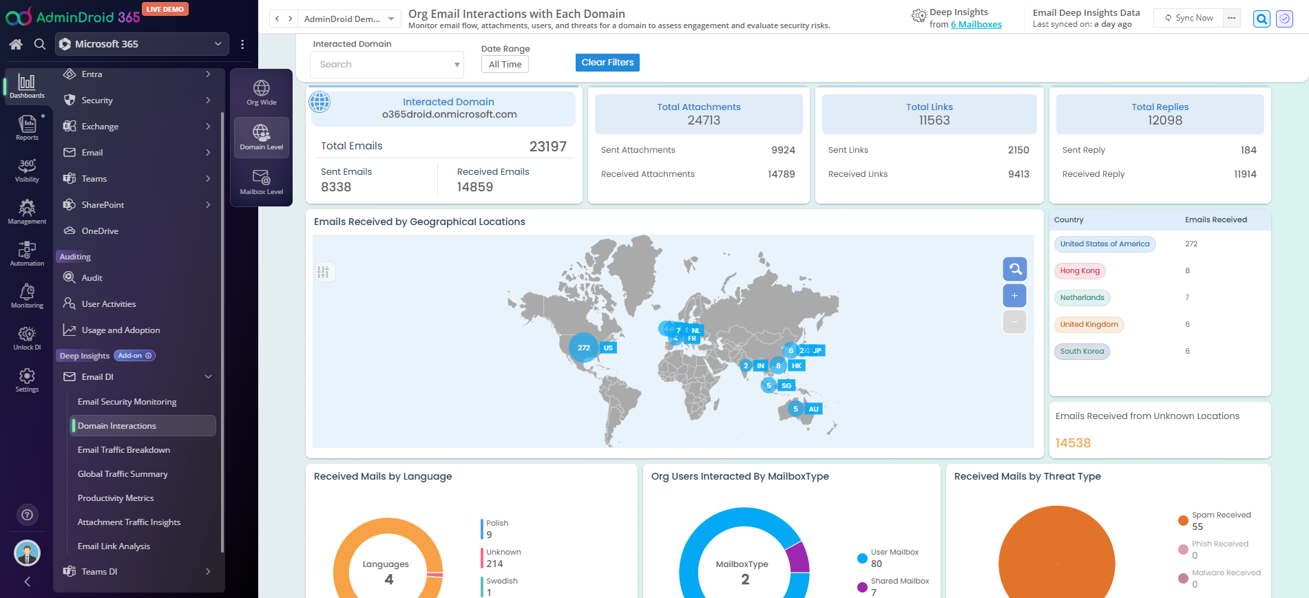The width and height of the screenshot is (1309, 598).
Task: Open the help question mark icon
Action: coord(27,515)
